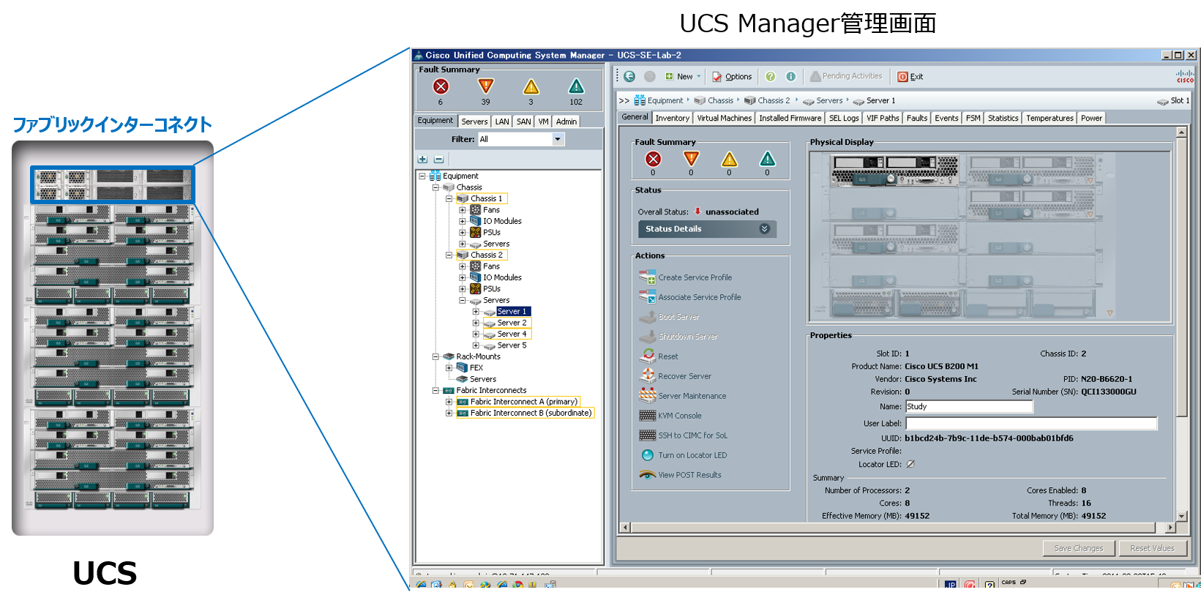Image resolution: width=1201 pixels, height=614 pixels.
Task: Switch to the Inventory tab
Action: click(672, 118)
